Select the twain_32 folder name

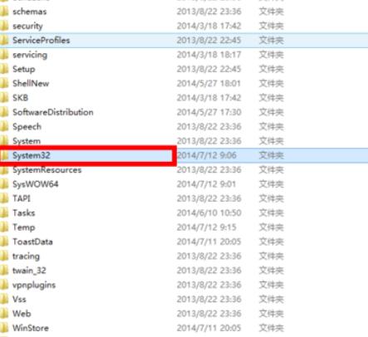(29, 271)
